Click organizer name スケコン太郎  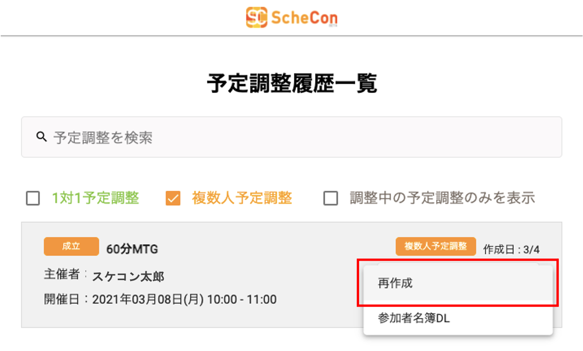pos(128,276)
